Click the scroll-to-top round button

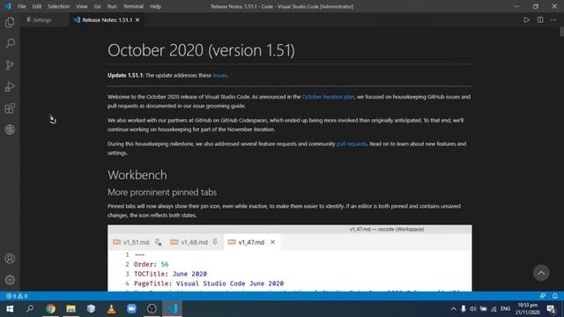coord(541,273)
